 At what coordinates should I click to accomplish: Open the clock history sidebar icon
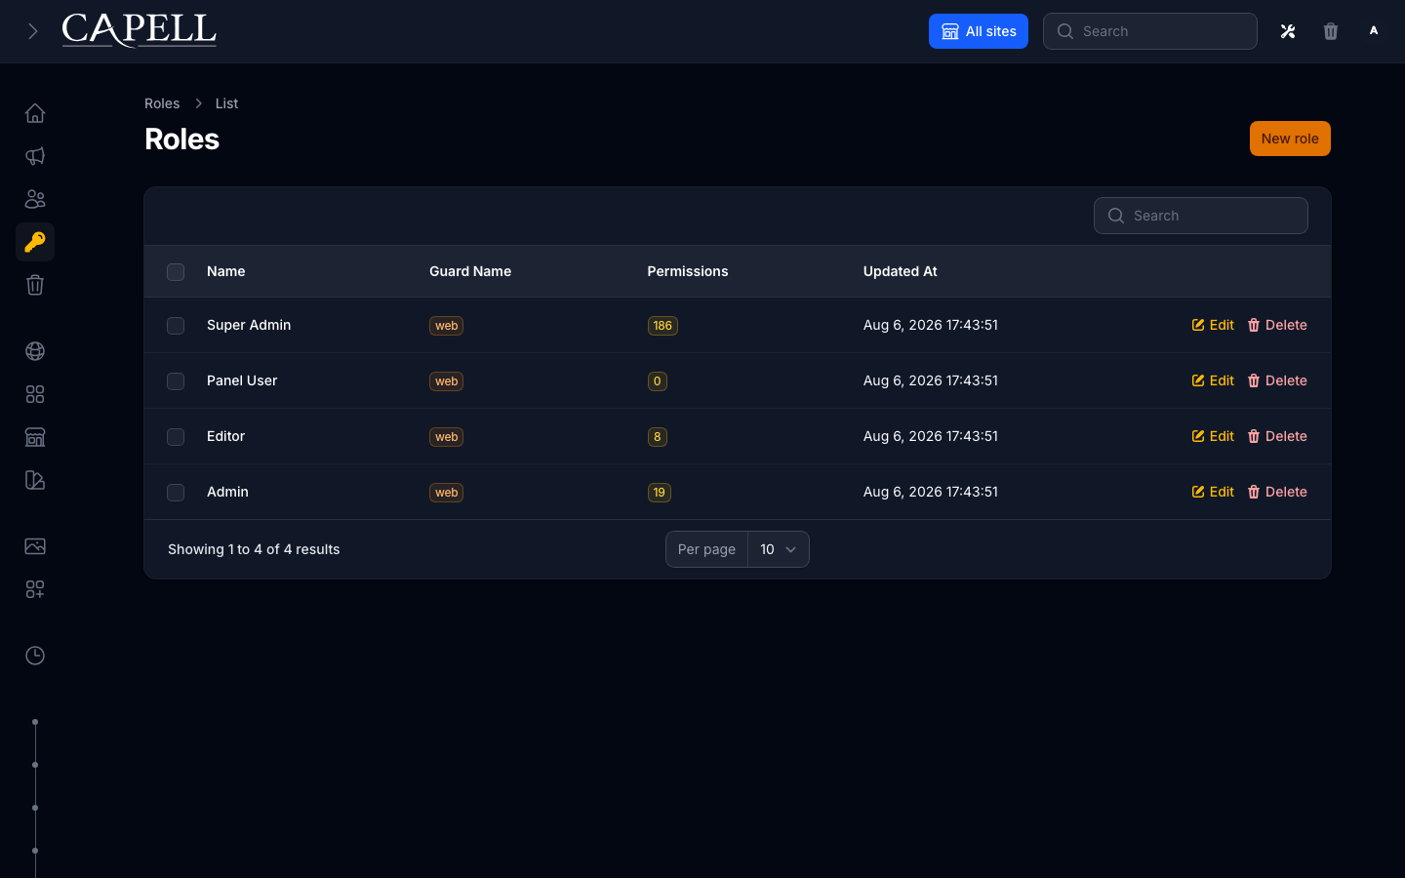[x=35, y=656]
